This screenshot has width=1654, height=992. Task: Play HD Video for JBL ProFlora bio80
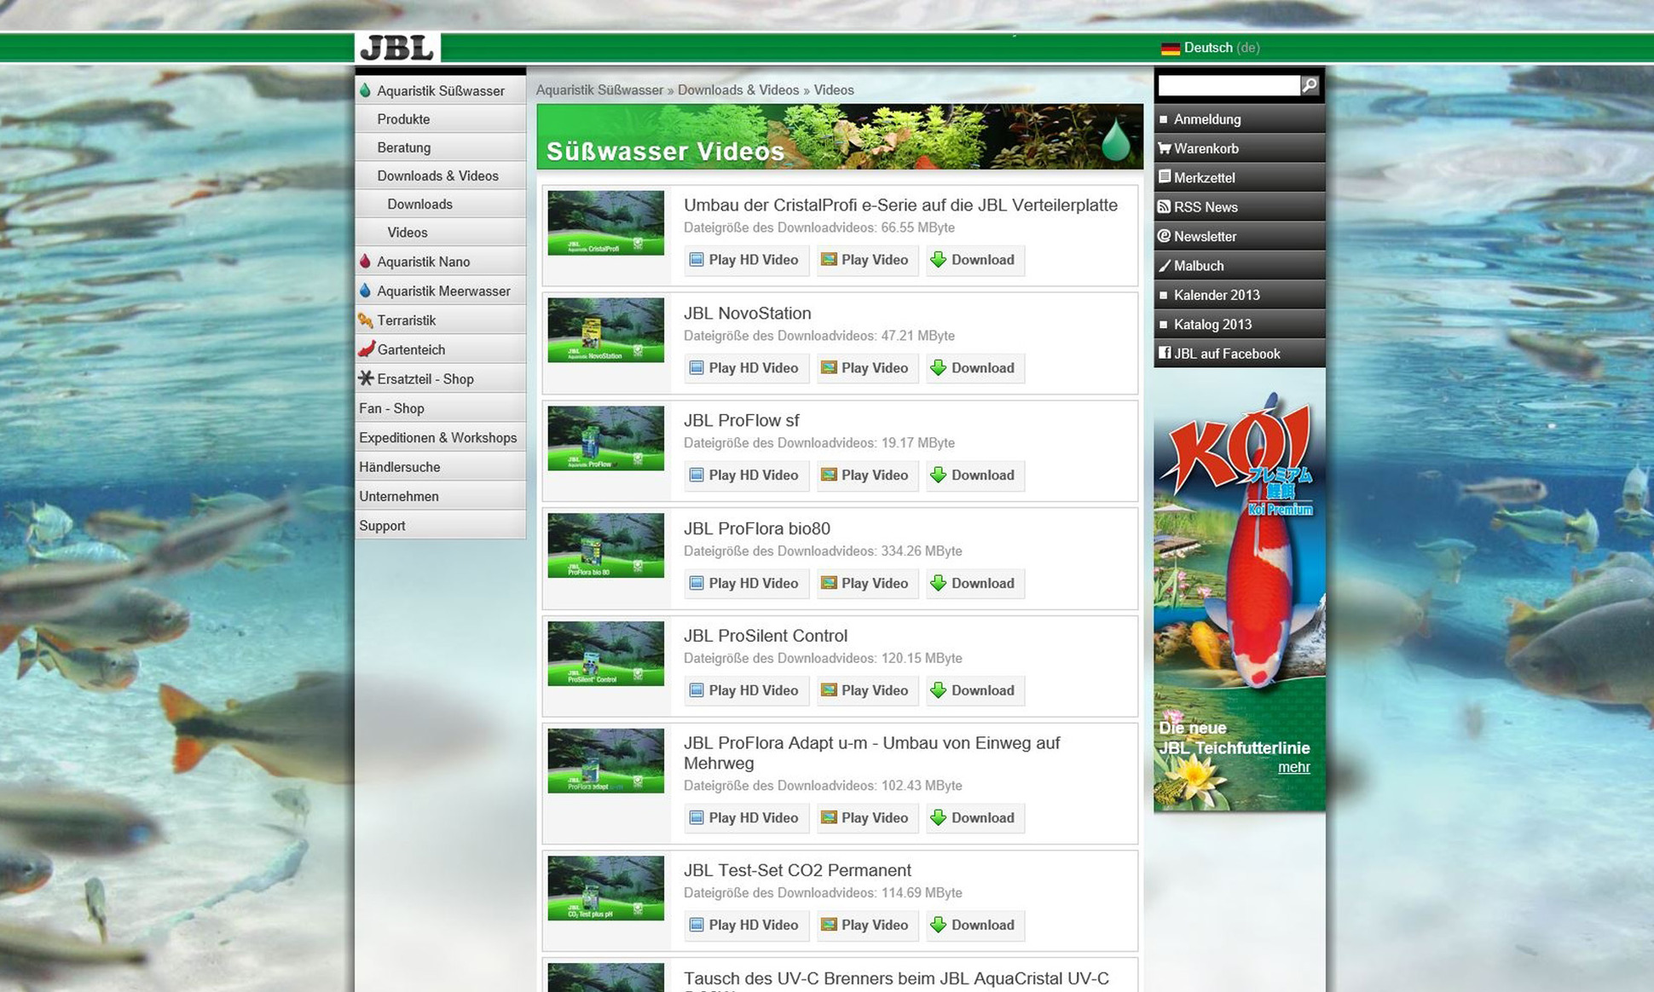point(746,584)
